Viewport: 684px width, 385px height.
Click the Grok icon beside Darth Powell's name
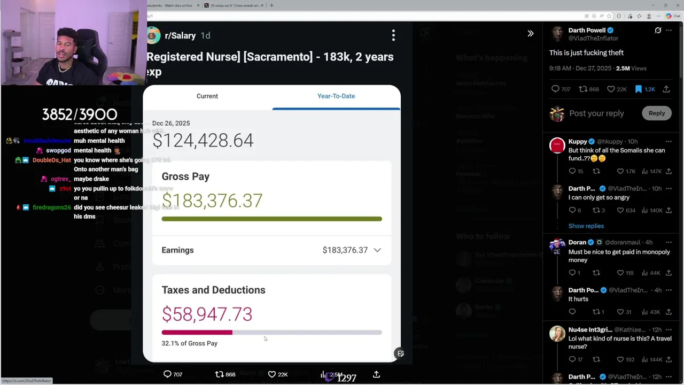coord(658,30)
